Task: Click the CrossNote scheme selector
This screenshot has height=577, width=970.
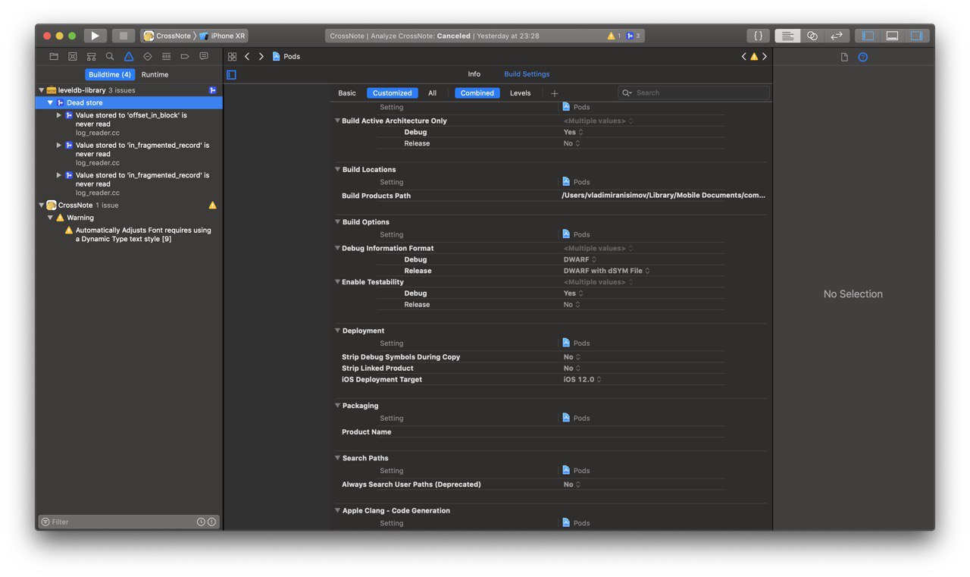Action: coord(167,36)
